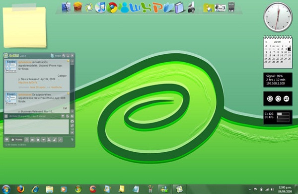Open the Windows Start menu

(x=6, y=189)
